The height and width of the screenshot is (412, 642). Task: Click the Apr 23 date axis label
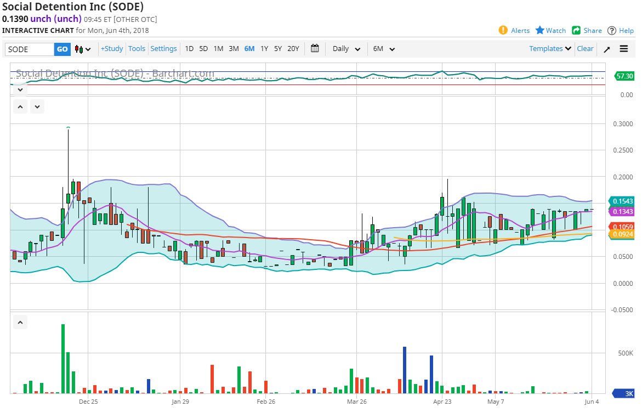coord(442,402)
